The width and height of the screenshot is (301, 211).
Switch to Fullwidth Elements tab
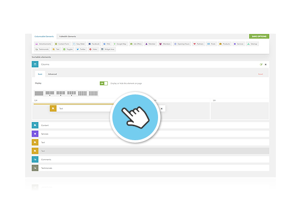(x=67, y=37)
